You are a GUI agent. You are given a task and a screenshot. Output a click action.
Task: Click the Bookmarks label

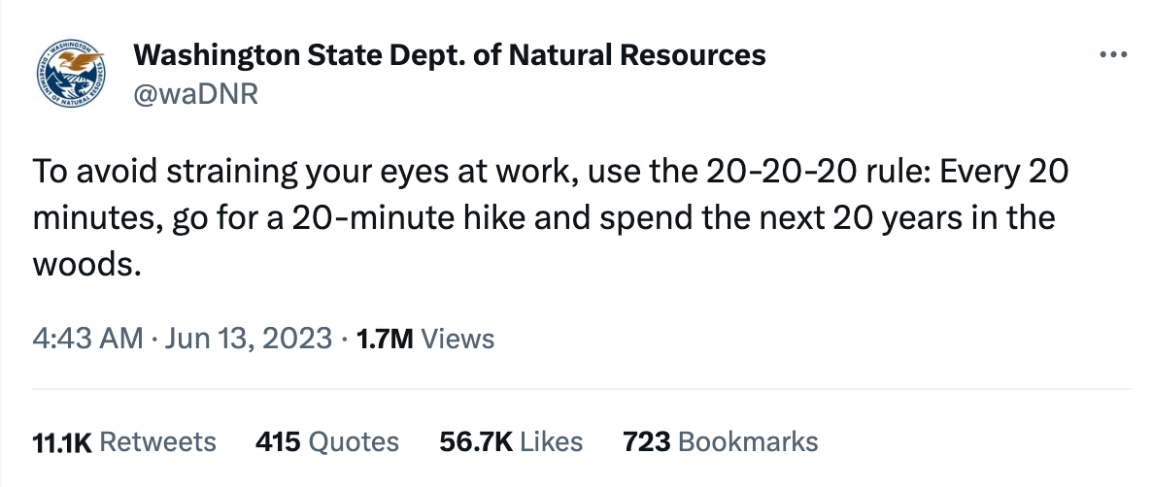point(748,442)
